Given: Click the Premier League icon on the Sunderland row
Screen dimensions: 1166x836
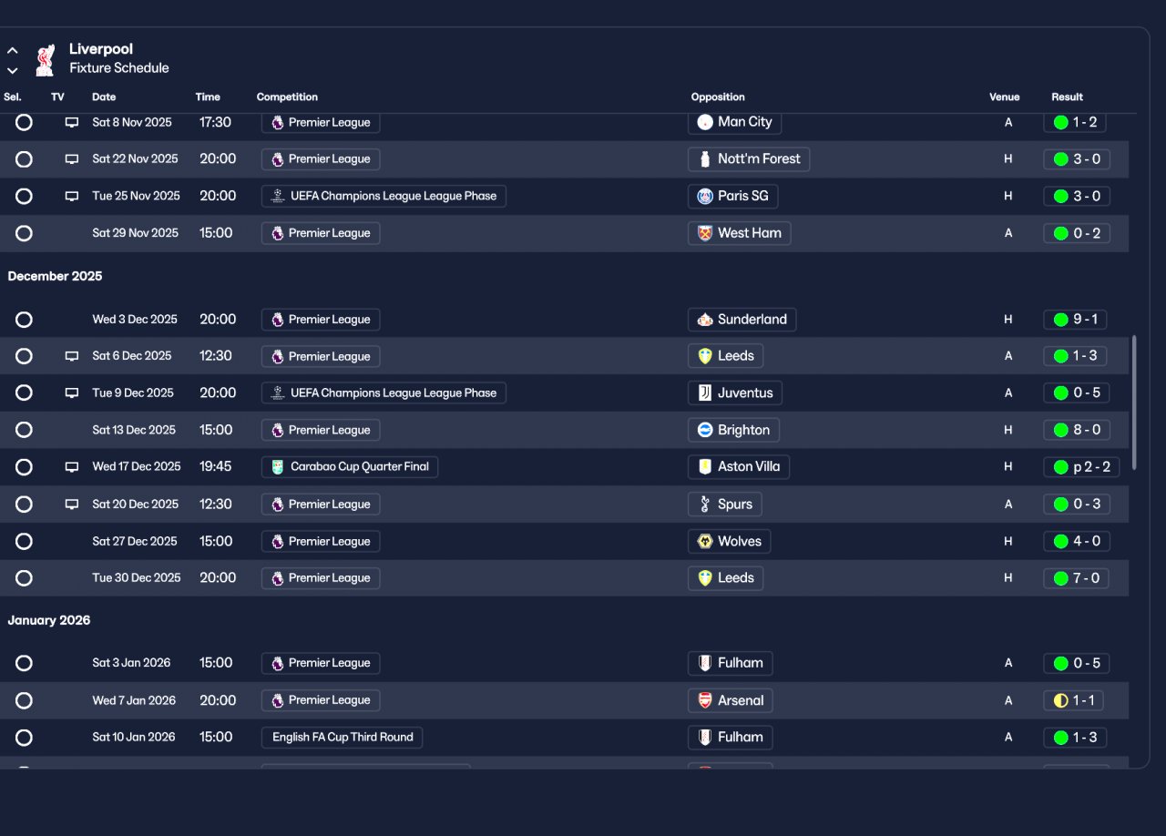Looking at the screenshot, I should (x=278, y=320).
